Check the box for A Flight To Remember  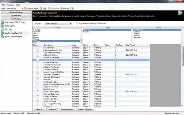[x=37, y=57]
